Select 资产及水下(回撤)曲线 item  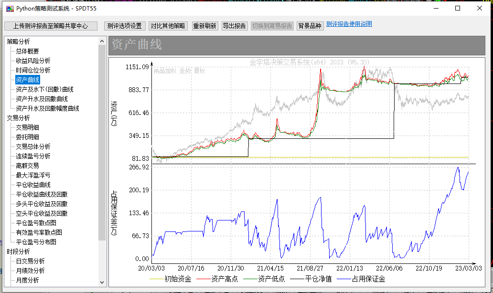(44, 89)
